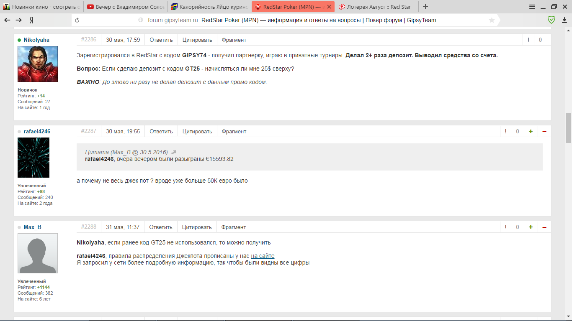Downvote post #2288 with minus icon
This screenshot has width=572, height=321.
pos(544,227)
